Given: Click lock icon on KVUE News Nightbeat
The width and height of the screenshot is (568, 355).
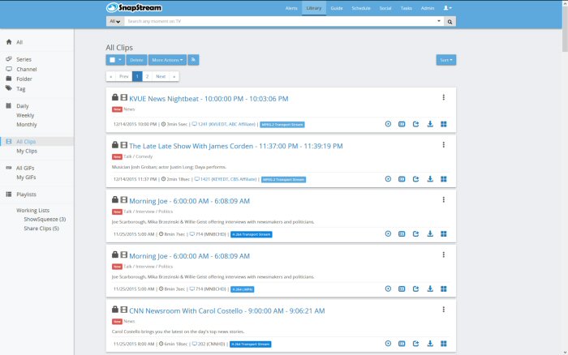Looking at the screenshot, I should tap(115, 97).
